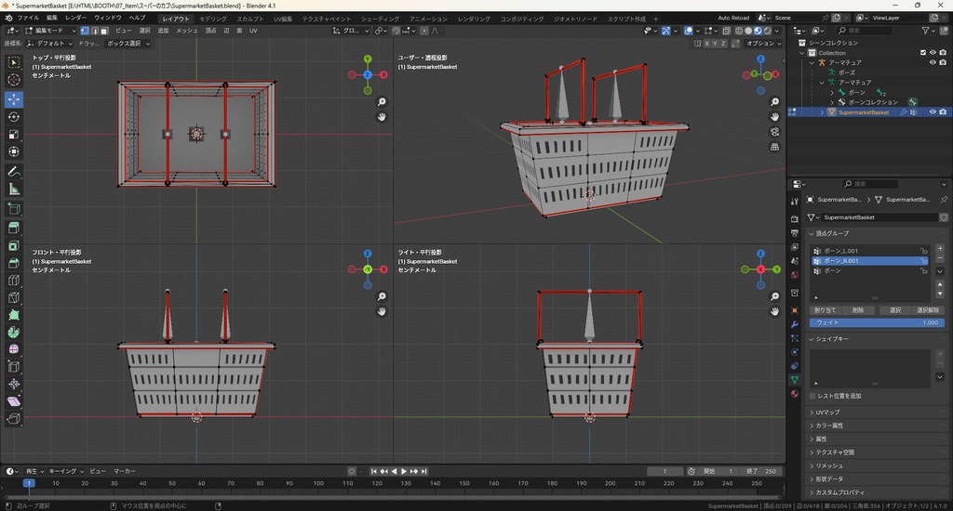Select the Rotate tool in the left toolbar
953x511 pixels.
point(14,117)
